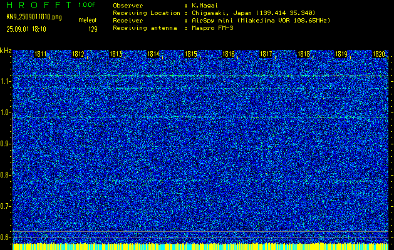Viewport: 394px width, 250px height.
Task: Click the 1814 time marker
Action: (x=153, y=54)
